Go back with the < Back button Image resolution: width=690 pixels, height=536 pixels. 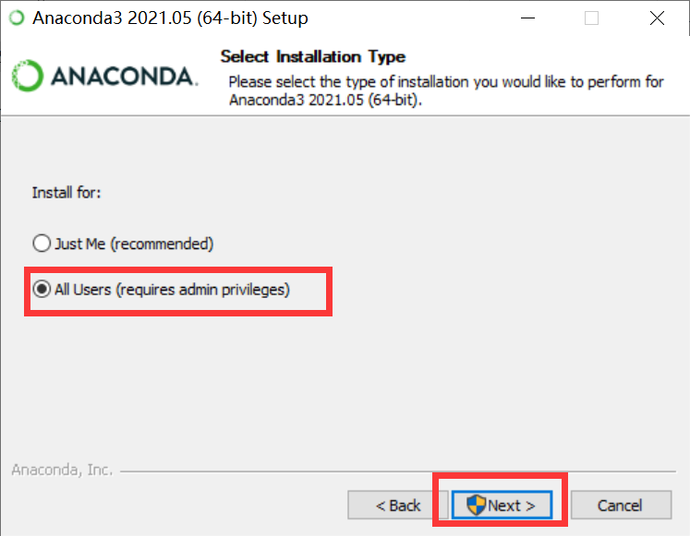tap(398, 506)
